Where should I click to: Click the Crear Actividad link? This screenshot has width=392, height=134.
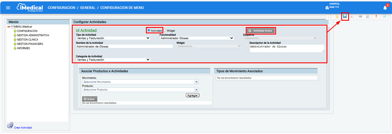coord(23,127)
